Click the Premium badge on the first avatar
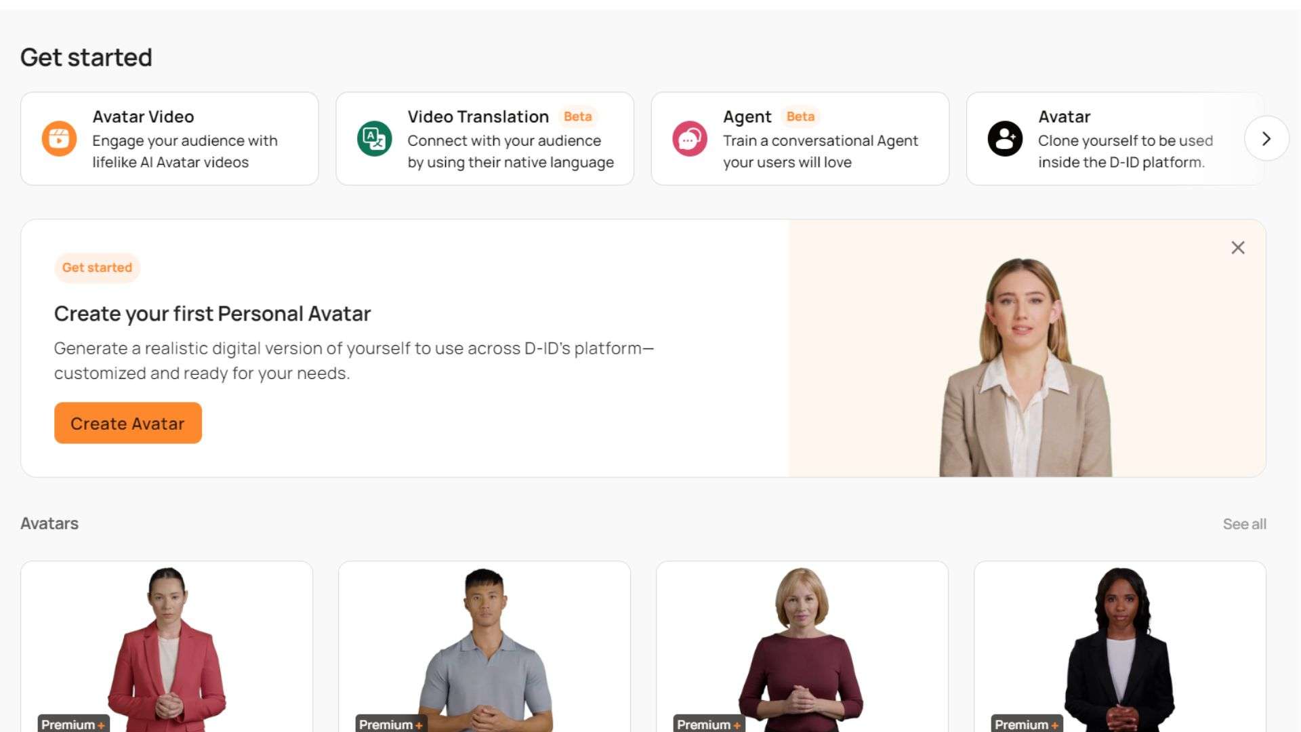 point(73,724)
